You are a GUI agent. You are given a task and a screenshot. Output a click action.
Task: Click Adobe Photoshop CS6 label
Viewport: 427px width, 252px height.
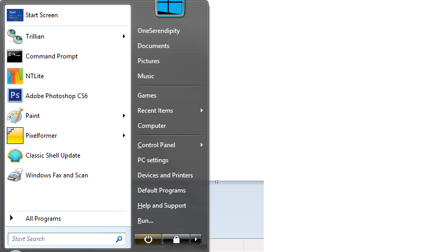[57, 96]
